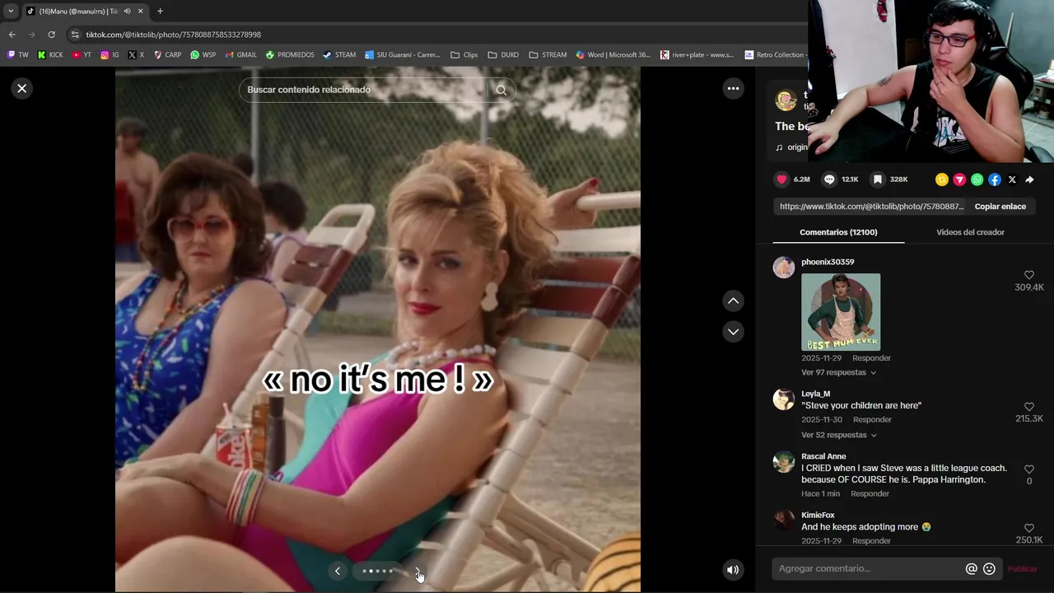
Task: Like Rascal Anne's comment
Action: [x=1028, y=469]
